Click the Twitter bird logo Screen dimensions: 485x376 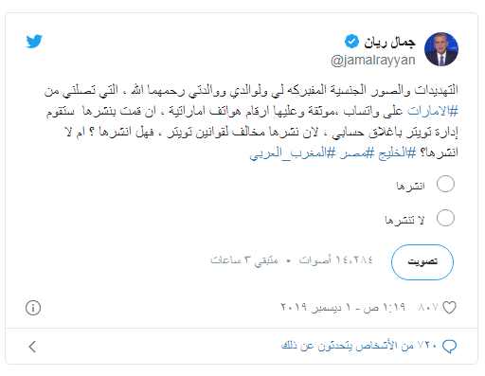pos(34,41)
